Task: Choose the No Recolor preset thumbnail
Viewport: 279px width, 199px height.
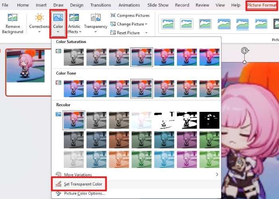Action: [x=74, y=120]
